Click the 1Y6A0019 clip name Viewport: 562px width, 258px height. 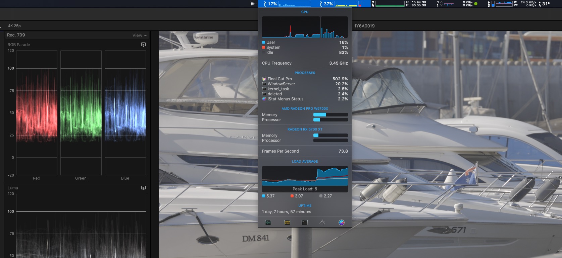tap(364, 26)
